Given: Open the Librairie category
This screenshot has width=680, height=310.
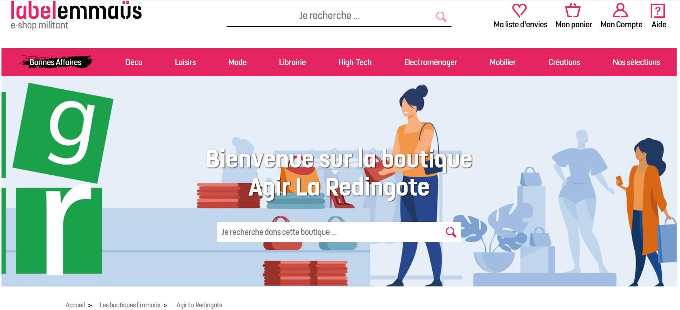Looking at the screenshot, I should point(292,62).
